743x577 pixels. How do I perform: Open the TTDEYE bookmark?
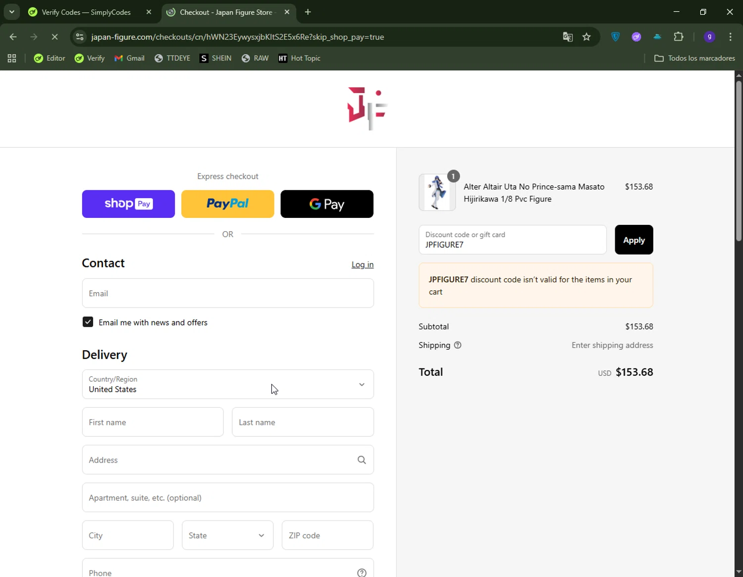[172, 58]
